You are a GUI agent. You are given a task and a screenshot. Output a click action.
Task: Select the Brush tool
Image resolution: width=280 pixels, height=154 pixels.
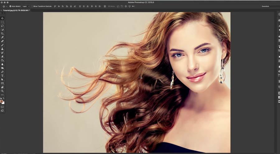pos(2,45)
